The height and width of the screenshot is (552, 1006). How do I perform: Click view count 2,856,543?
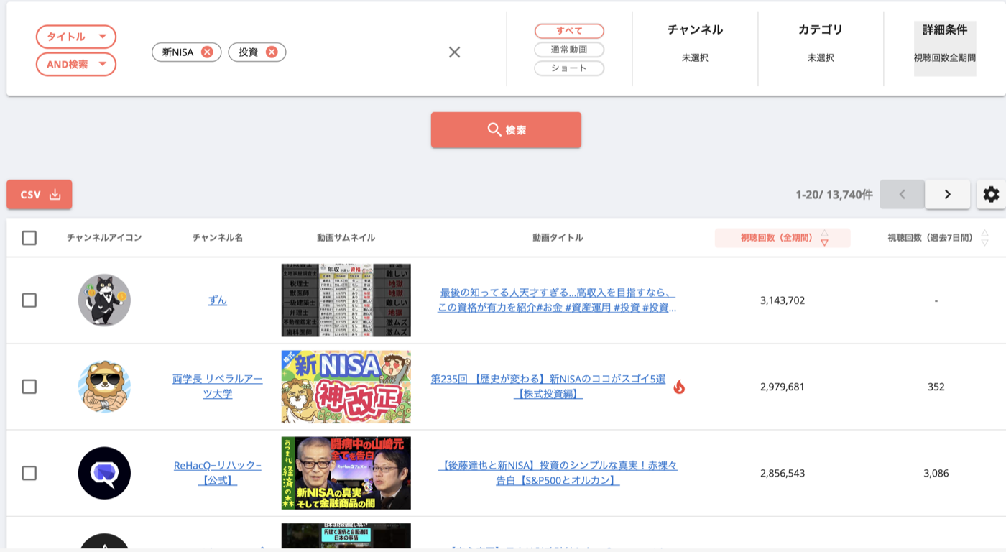(783, 473)
